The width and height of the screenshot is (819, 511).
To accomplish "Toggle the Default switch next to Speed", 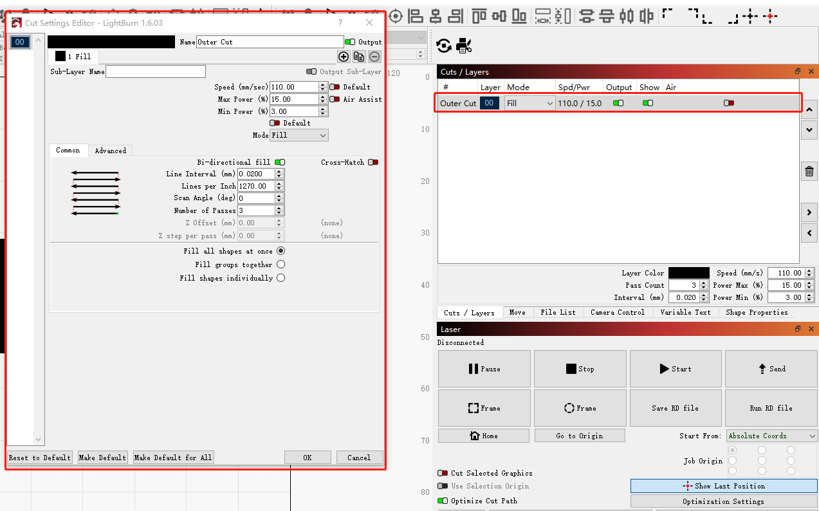I will [335, 87].
